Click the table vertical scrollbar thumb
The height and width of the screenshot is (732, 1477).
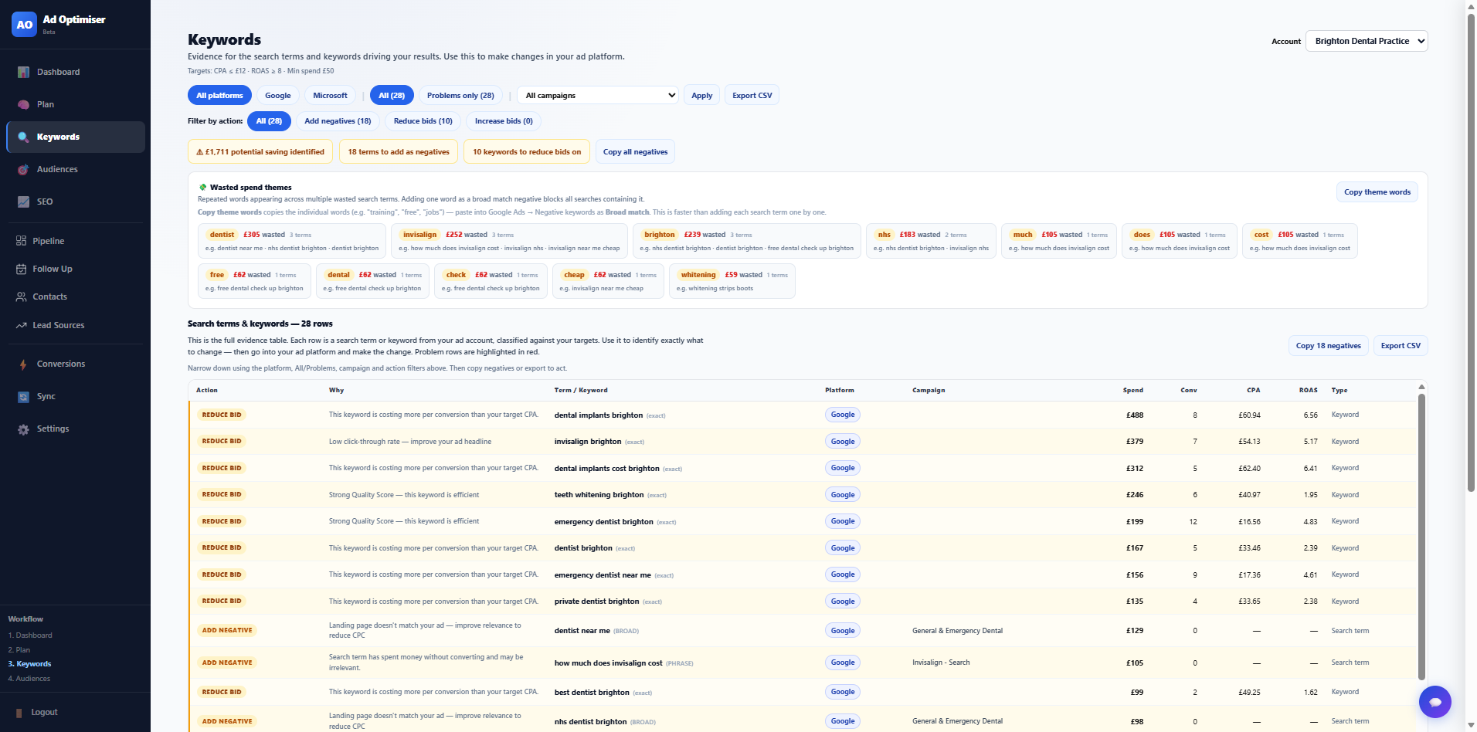(1421, 537)
